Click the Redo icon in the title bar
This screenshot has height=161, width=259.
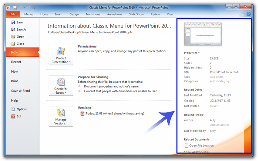[x=28, y=8]
